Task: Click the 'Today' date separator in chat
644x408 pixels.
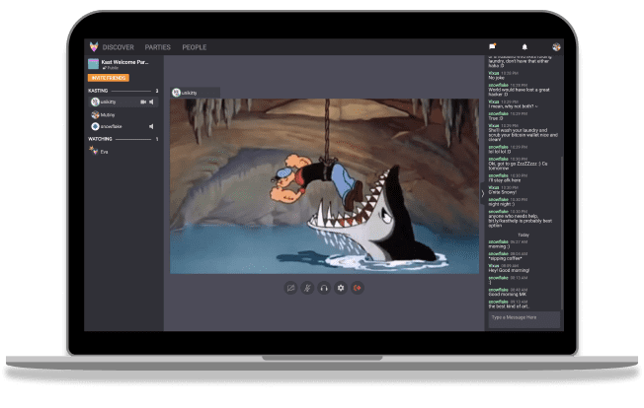Action: point(523,236)
